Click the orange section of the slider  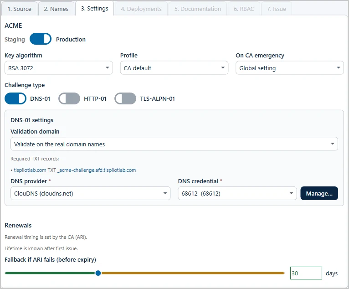(193, 273)
